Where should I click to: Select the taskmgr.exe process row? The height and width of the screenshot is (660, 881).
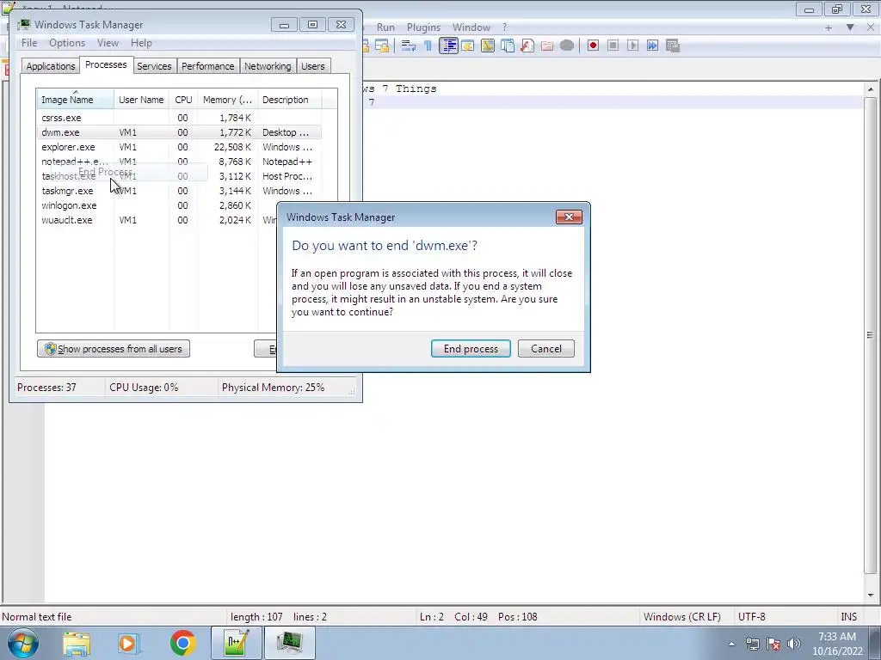click(x=180, y=191)
